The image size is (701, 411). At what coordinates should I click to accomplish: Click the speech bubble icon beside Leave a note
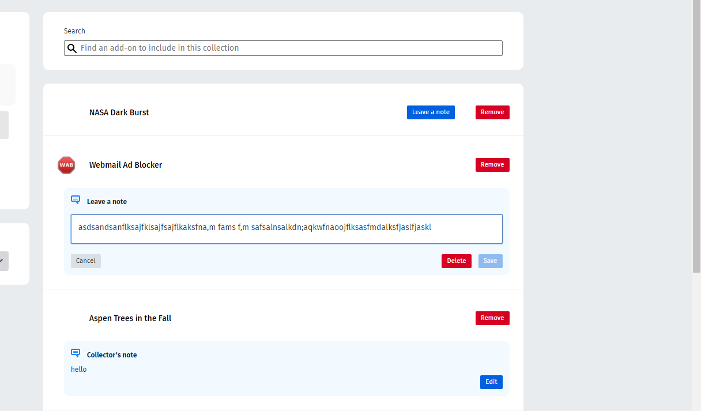pos(76,200)
